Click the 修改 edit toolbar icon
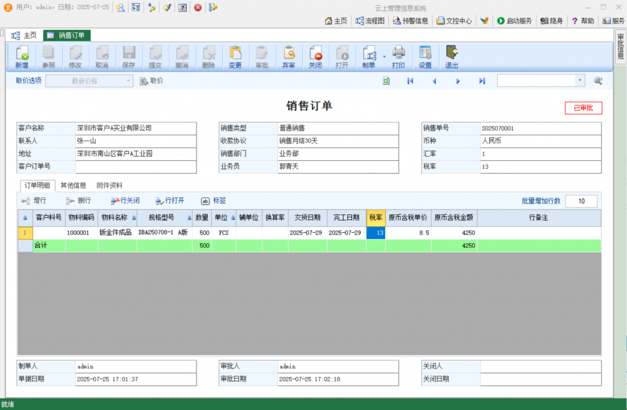This screenshot has width=627, height=410. pos(75,57)
